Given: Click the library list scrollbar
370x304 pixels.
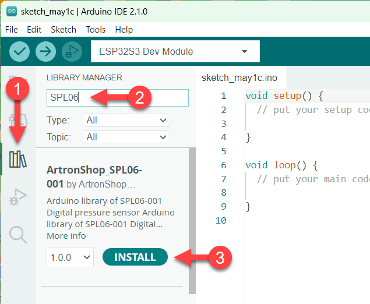Looking at the screenshot, I should [x=192, y=221].
